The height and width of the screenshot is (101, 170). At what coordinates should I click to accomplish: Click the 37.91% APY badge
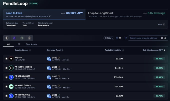[159, 77]
